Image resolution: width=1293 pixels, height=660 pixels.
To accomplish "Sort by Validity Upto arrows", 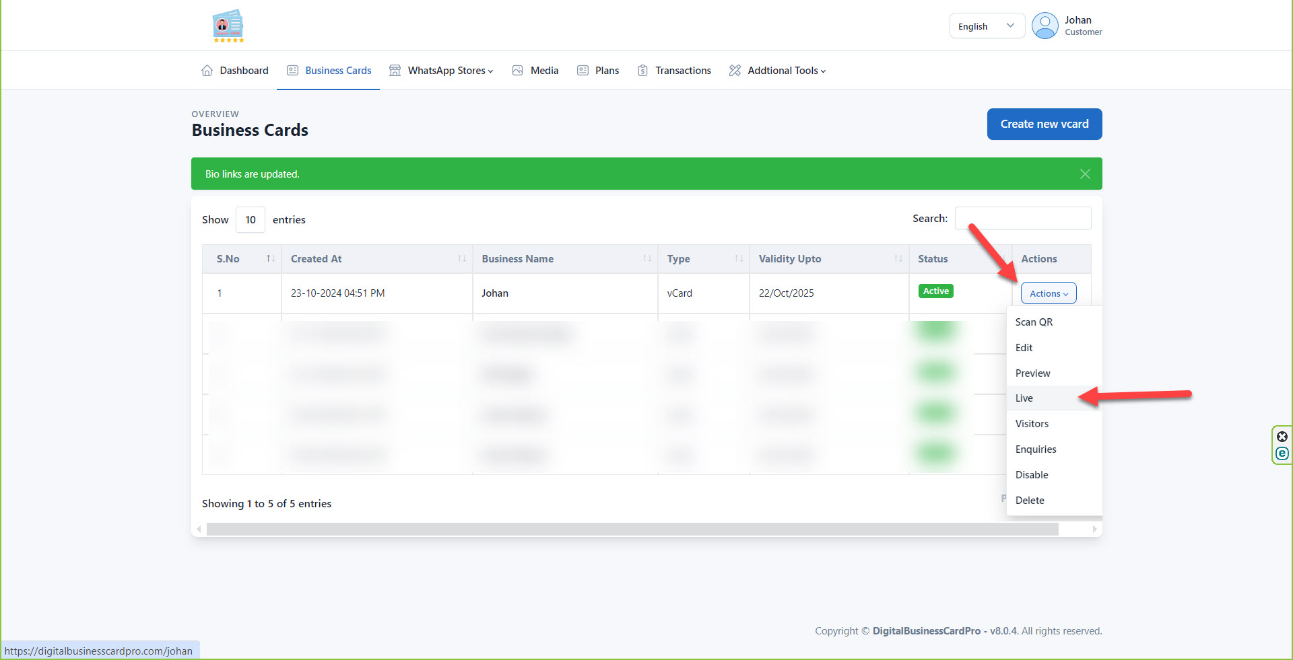I will [898, 259].
